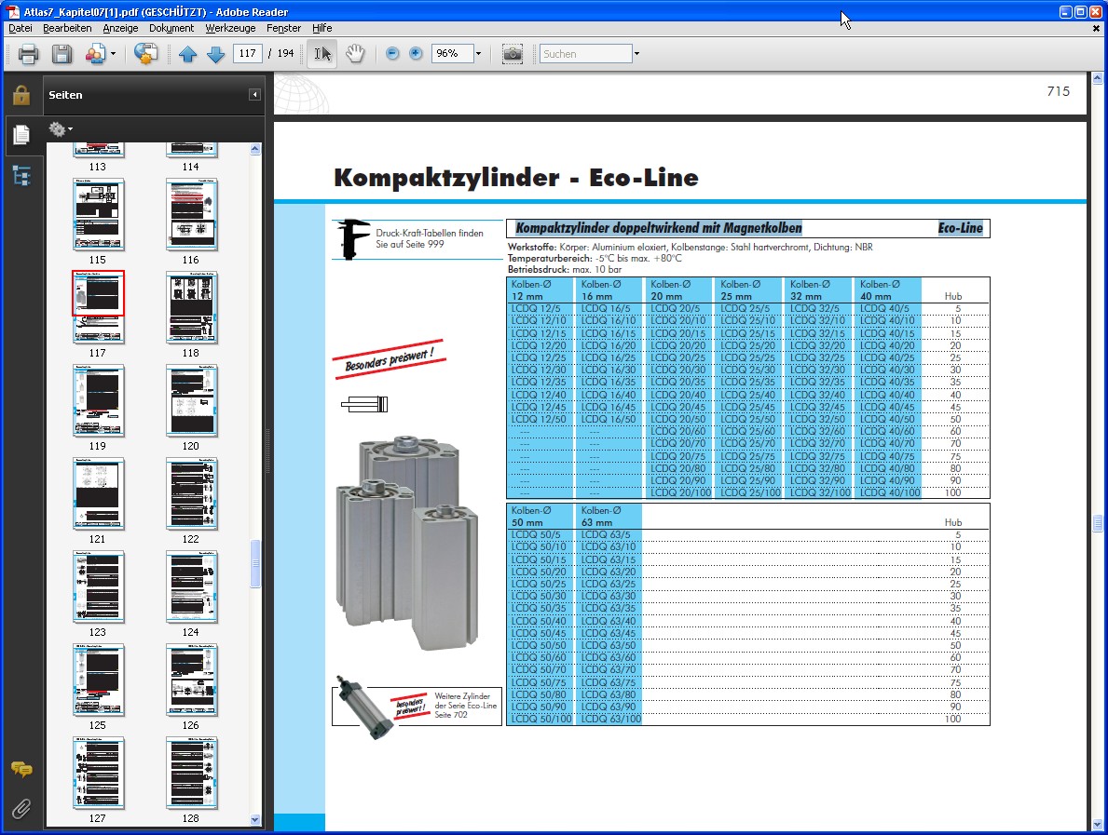Select page thumbnail 126
This screenshot has width=1108, height=835.
191,680
